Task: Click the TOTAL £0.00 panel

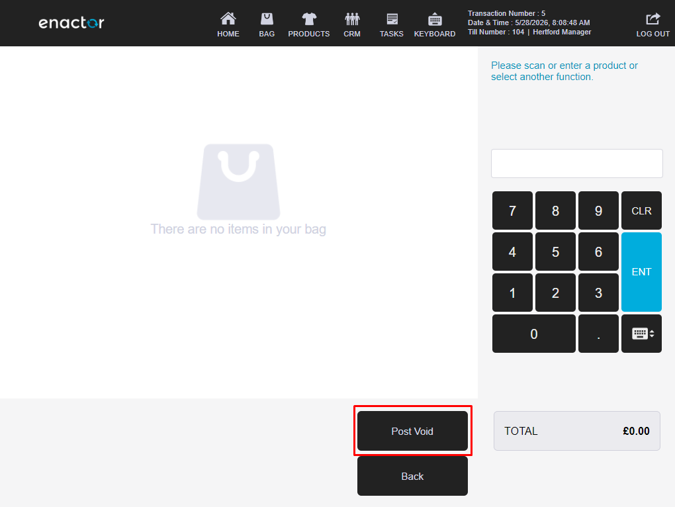Action: tap(577, 431)
